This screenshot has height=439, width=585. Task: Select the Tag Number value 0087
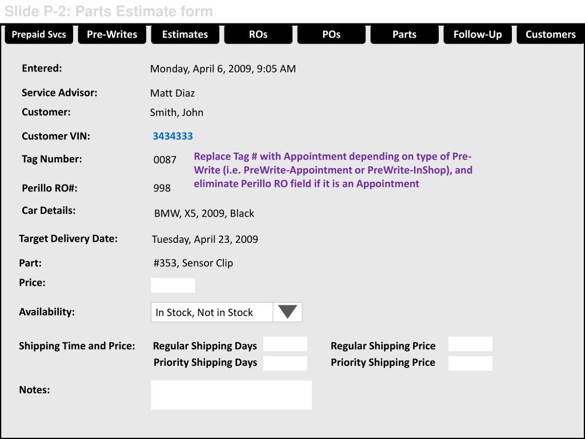click(x=165, y=160)
